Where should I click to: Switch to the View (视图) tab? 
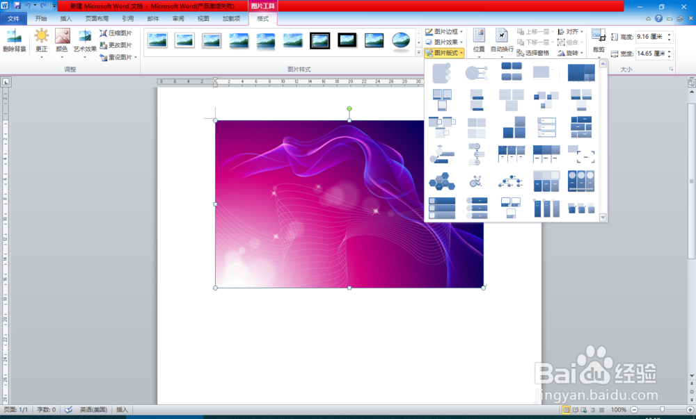(x=203, y=19)
